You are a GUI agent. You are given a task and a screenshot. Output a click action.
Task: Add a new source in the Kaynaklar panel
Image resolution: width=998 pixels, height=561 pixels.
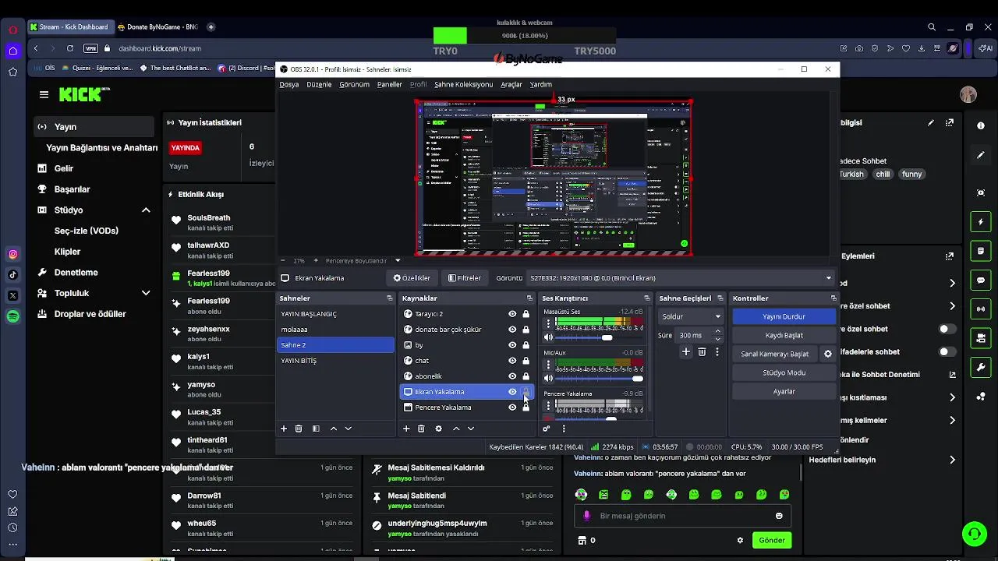tap(406, 429)
